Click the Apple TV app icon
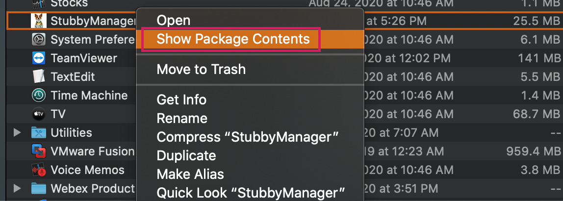The height and width of the screenshot is (201, 563). tap(38, 114)
